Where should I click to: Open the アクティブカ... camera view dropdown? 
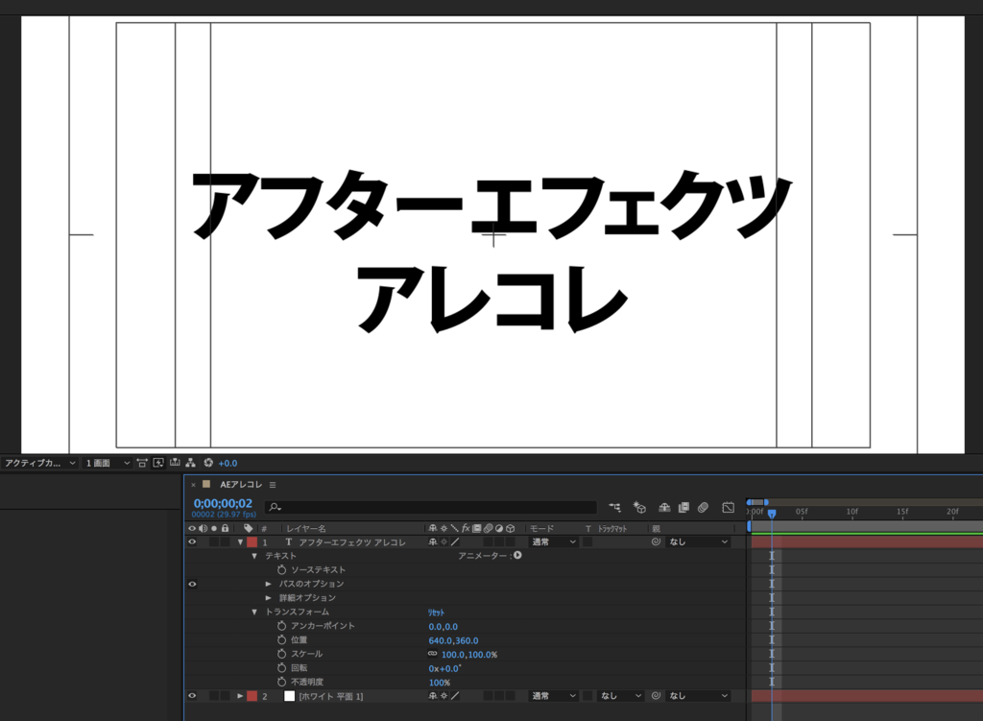point(38,463)
